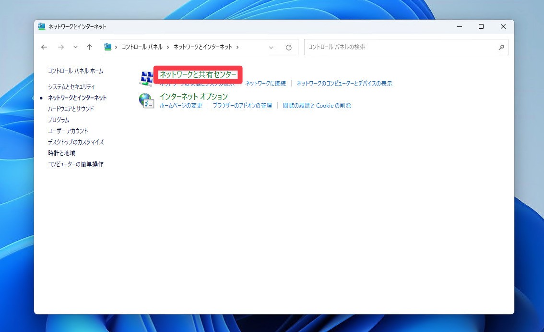Open 時計と地域 category
This screenshot has height=332, width=544.
click(x=61, y=153)
